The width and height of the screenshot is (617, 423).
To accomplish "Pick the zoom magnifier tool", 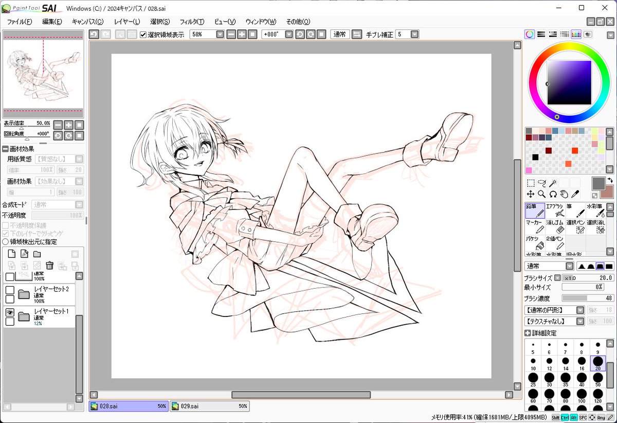I will (542, 194).
